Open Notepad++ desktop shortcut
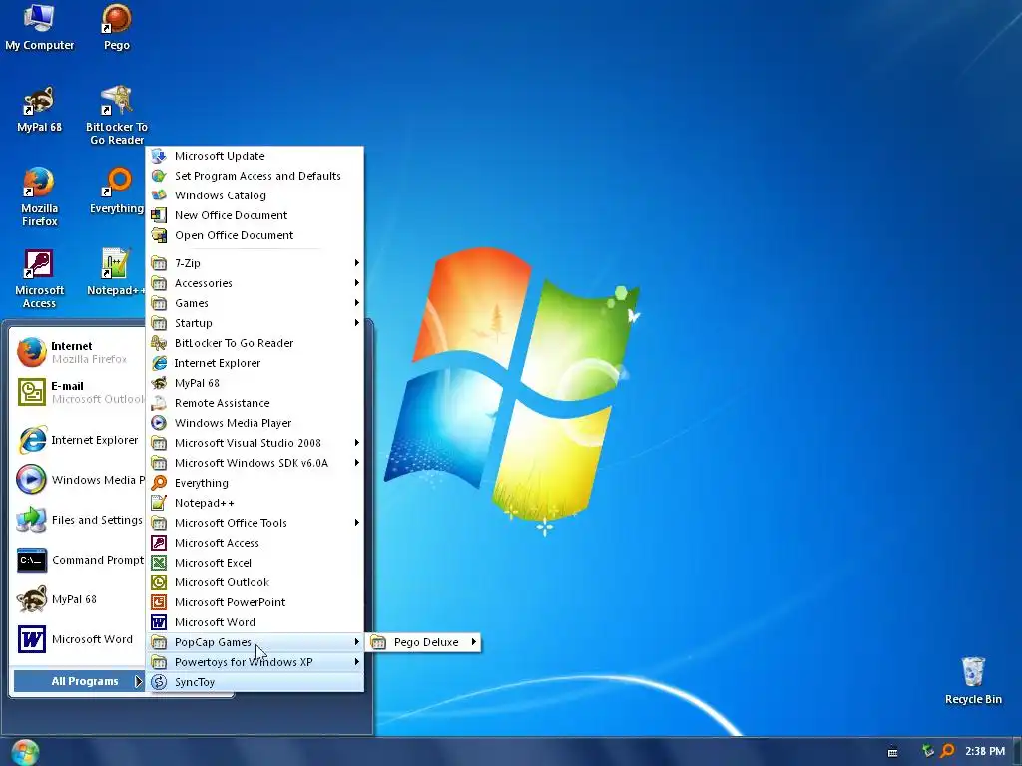Screen dimensions: 1022x766 [116, 273]
